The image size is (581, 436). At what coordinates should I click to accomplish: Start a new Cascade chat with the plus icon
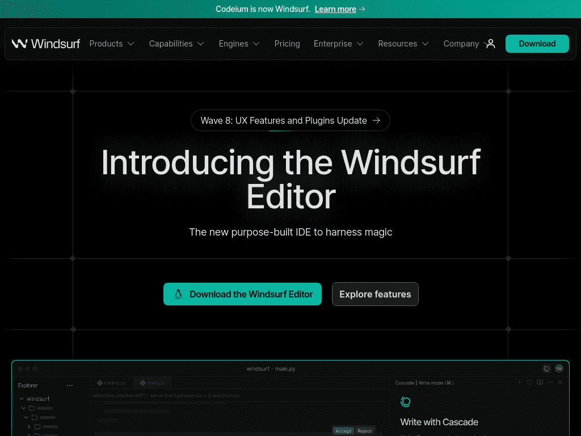[519, 382]
